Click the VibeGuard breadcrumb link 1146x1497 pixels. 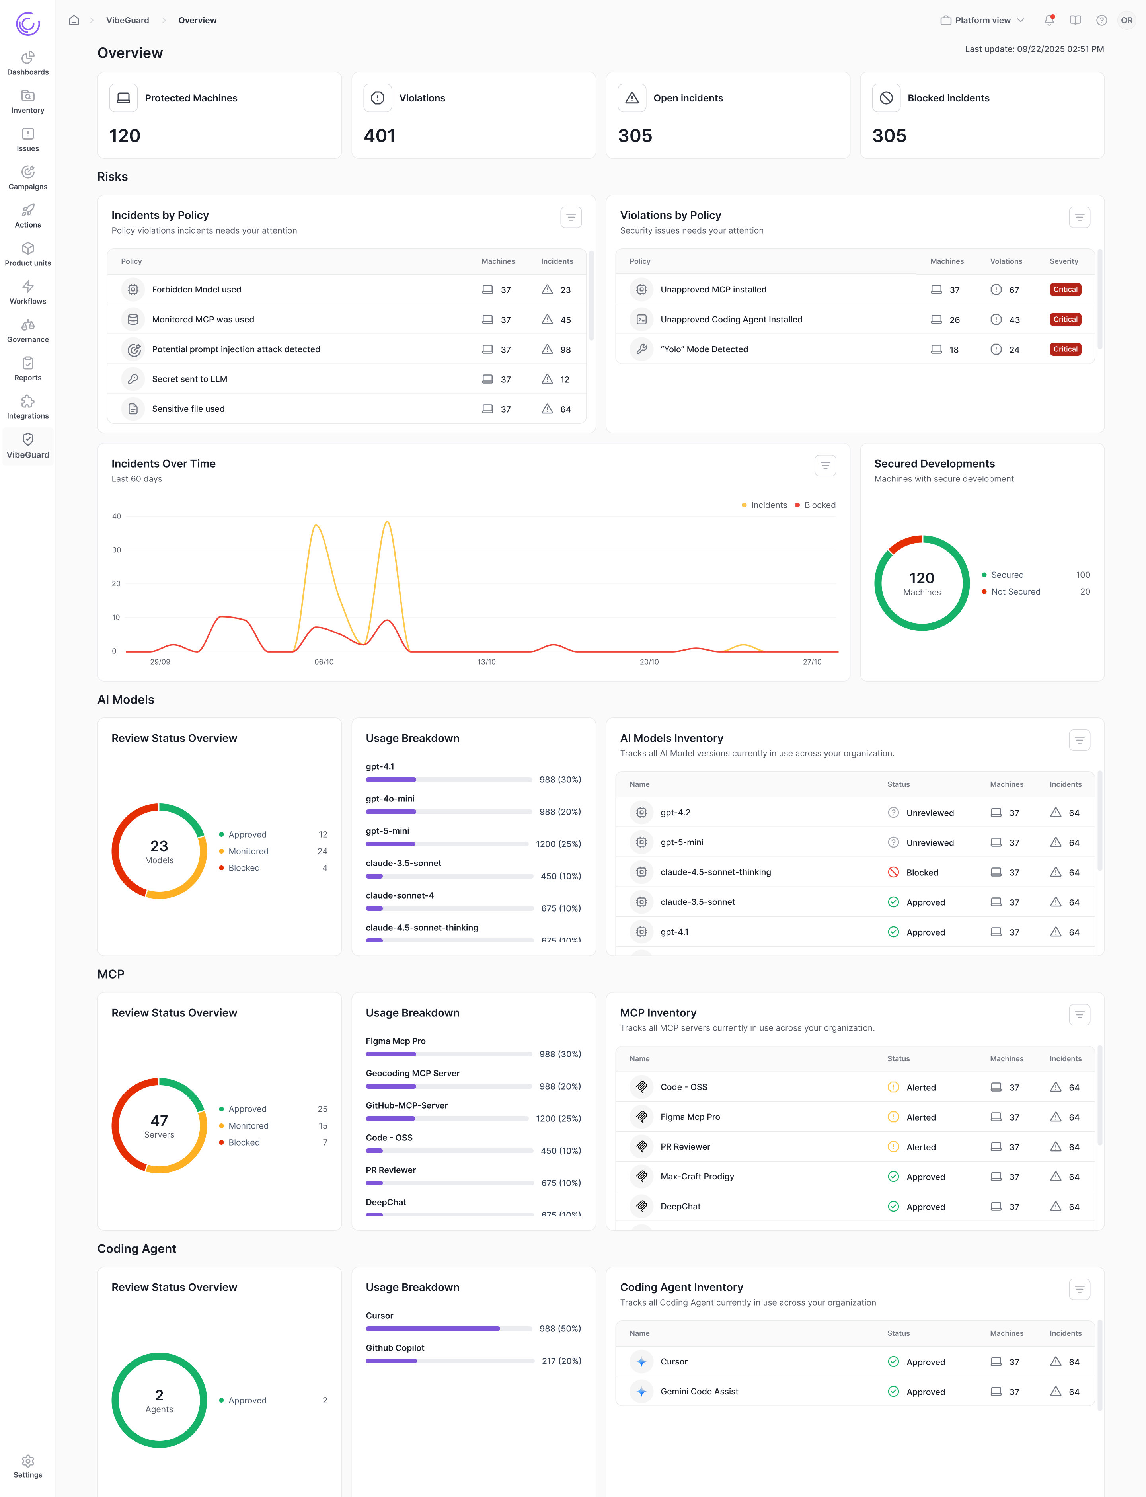point(128,20)
